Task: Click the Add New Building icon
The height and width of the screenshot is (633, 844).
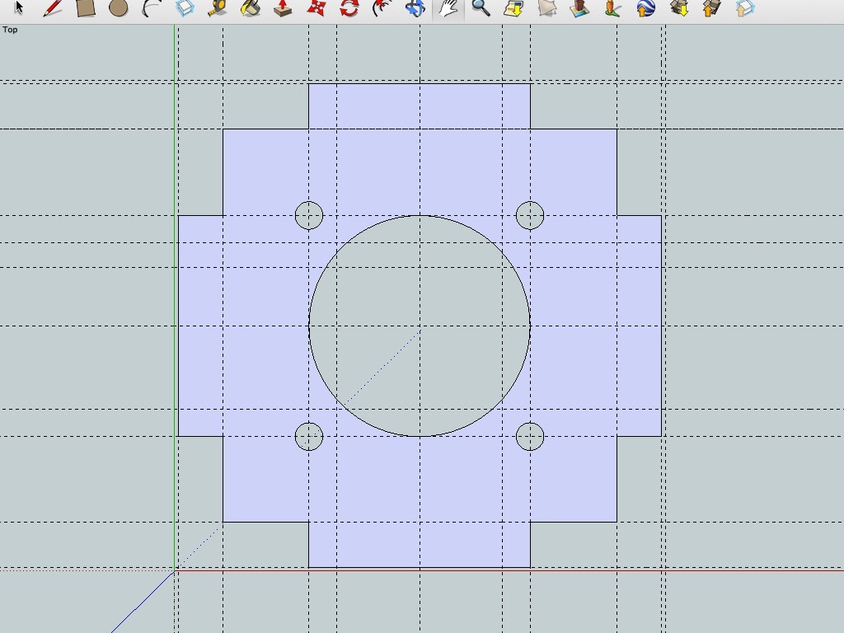Action: 579,7
